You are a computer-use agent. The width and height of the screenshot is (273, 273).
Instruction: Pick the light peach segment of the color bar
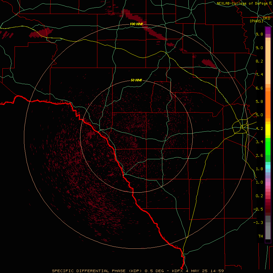pos(268,62)
